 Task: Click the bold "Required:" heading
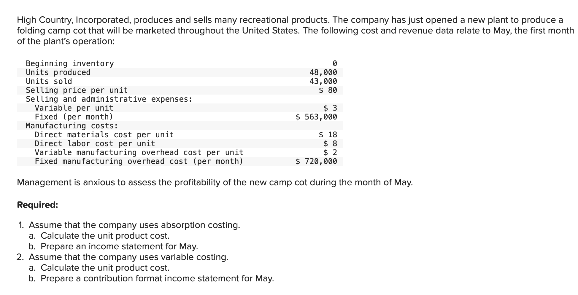pos(37,205)
